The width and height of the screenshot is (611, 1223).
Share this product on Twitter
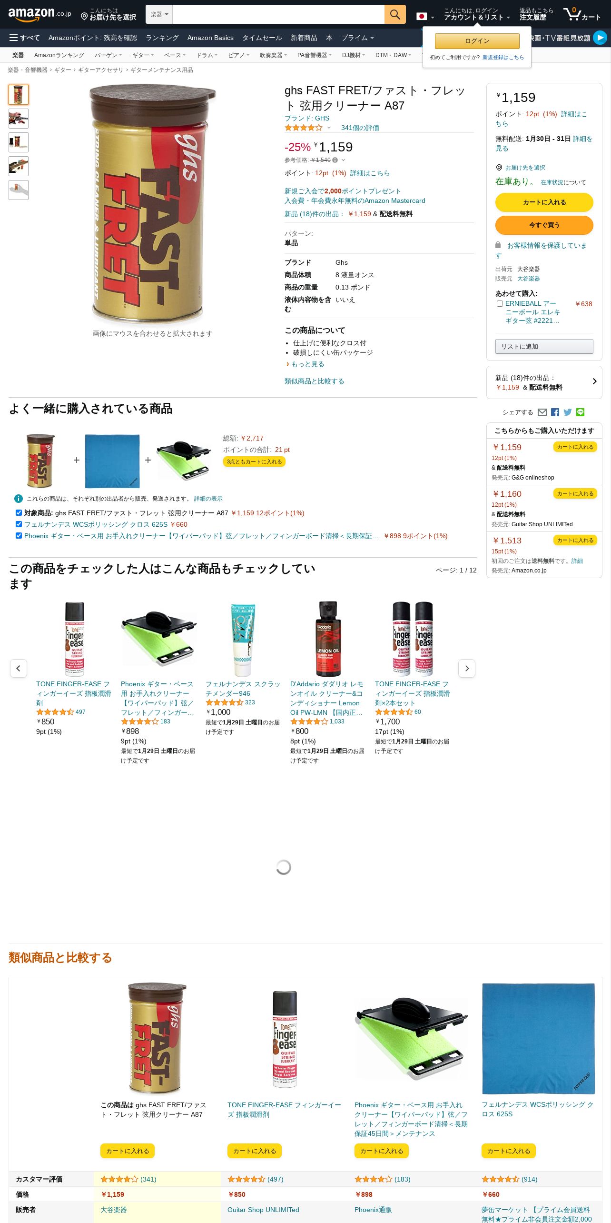pos(568,412)
